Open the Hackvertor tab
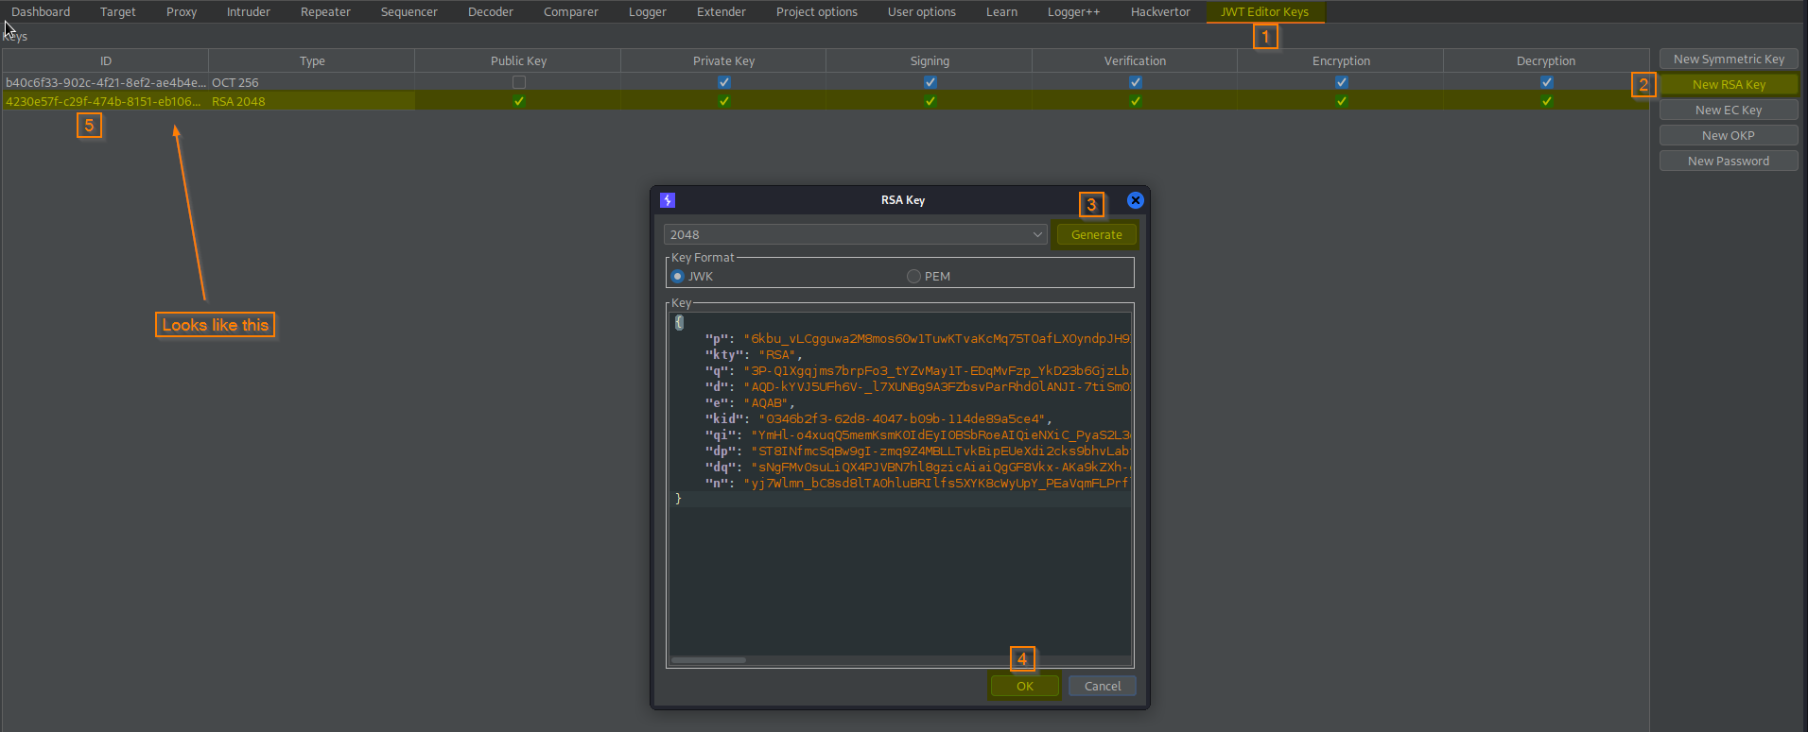Screen dimensions: 1808x732 click(x=1160, y=12)
